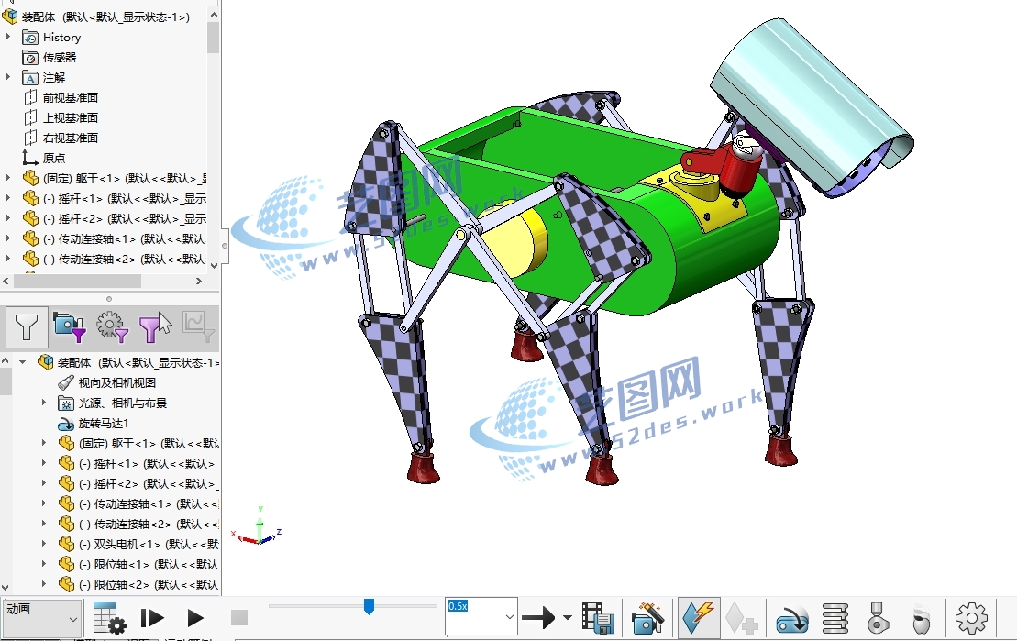Click the Contact icon
1017x641 pixels.
(x=878, y=618)
